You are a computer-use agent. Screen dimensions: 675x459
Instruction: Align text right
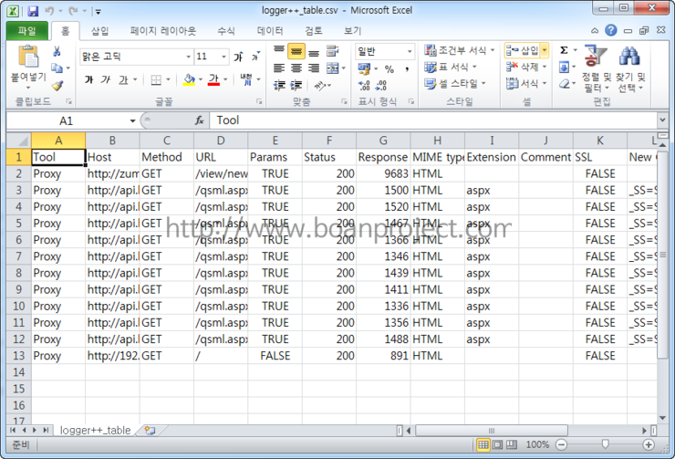click(x=314, y=68)
